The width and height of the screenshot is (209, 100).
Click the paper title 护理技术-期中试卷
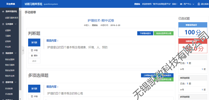(x=101, y=21)
